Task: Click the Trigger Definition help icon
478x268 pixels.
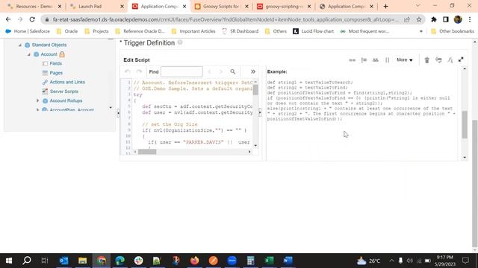Action: click(x=180, y=42)
